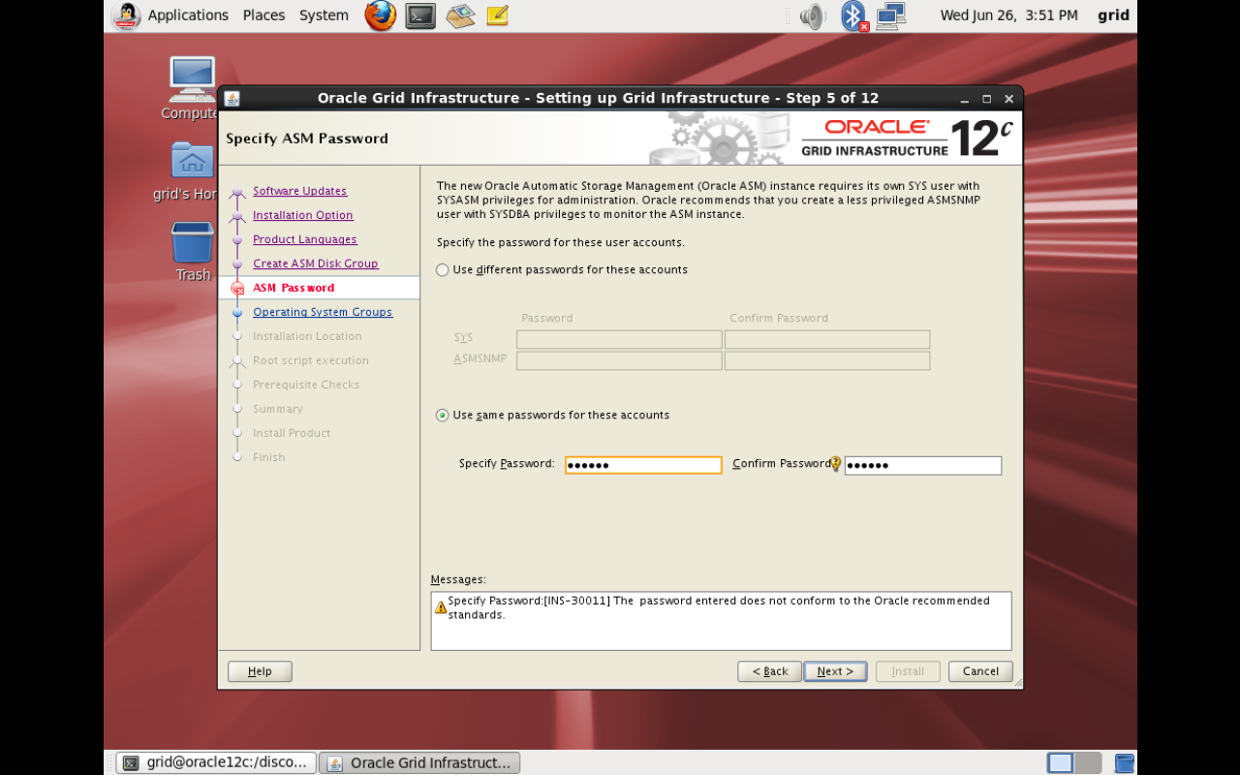
Task: Click the date and time clock
Action: [x=1008, y=15]
